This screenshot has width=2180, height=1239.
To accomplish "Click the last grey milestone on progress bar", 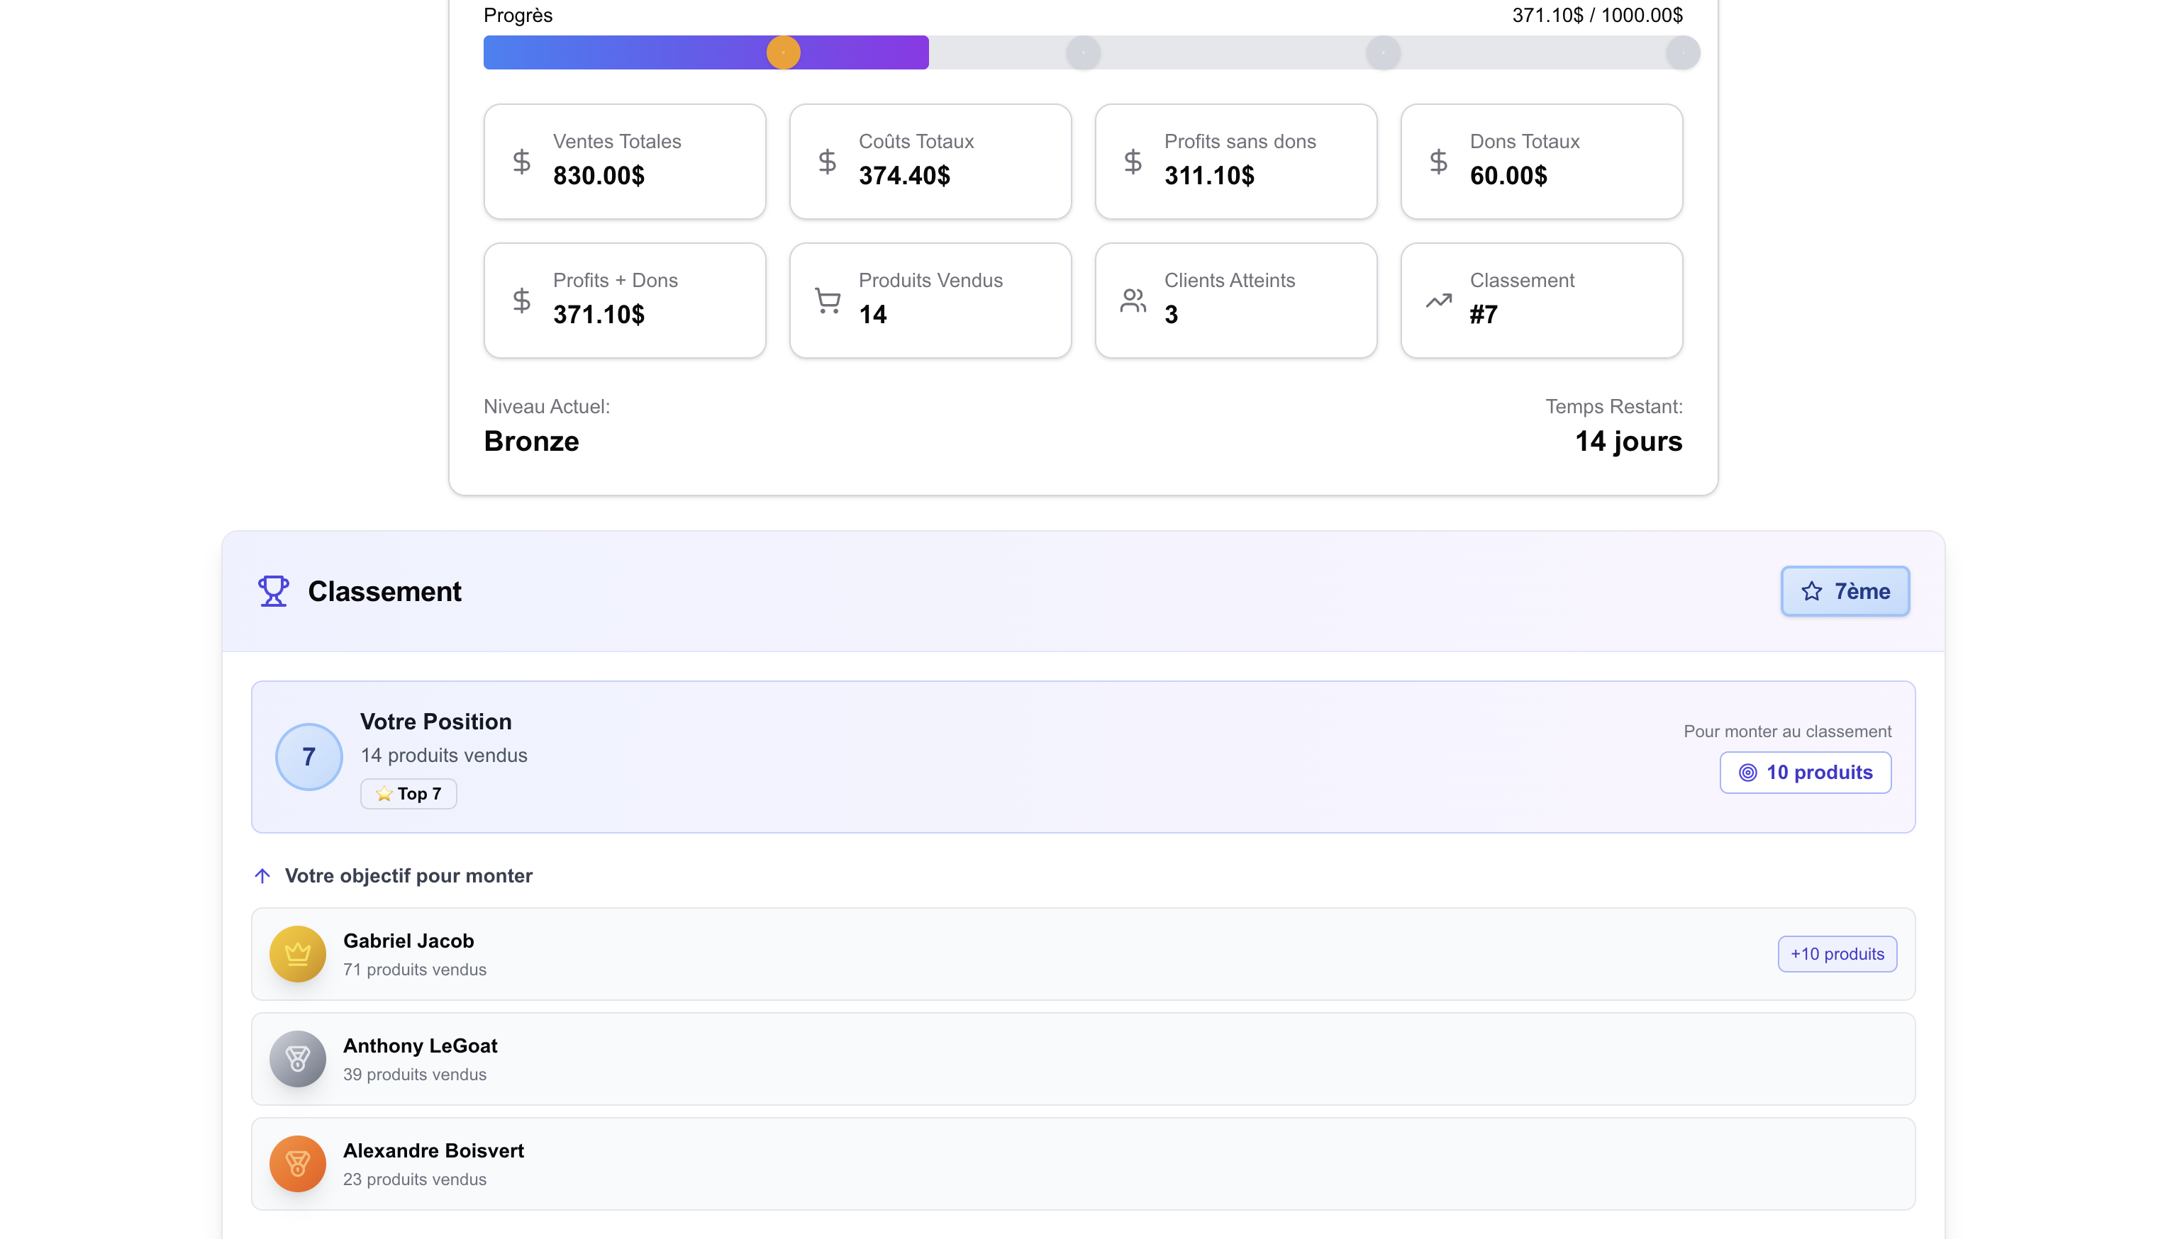I will click(x=1681, y=52).
